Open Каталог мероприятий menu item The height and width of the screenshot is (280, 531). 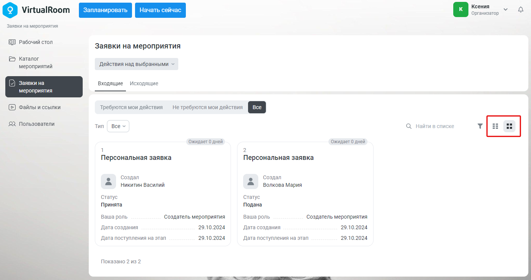44,63
